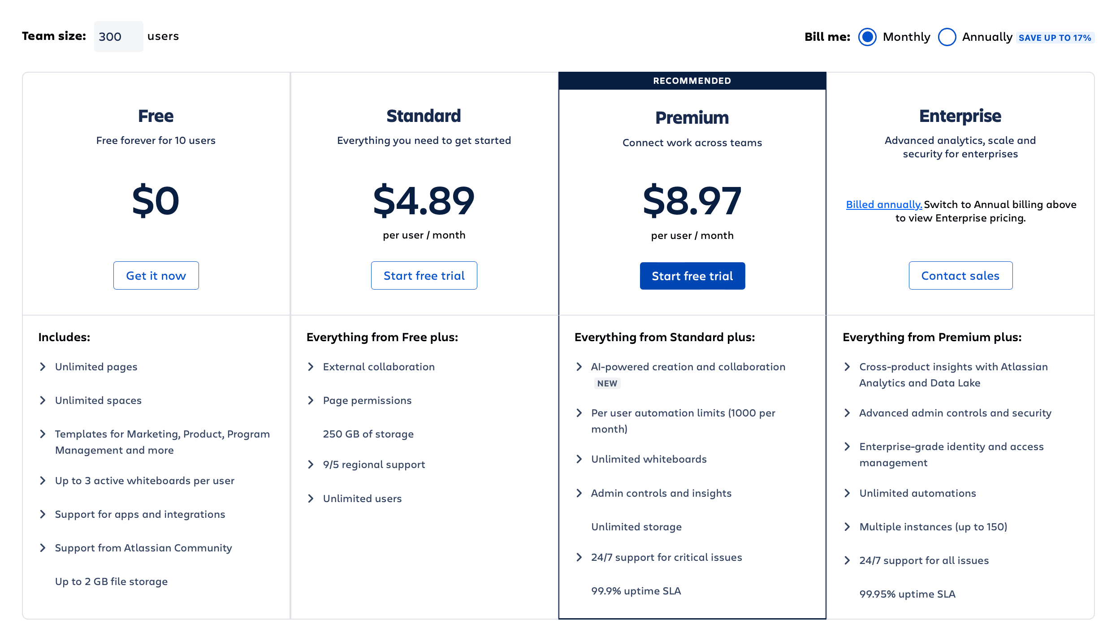Screen dimensions: 1107x633
Task: Open the Billed annually link
Action: [x=884, y=204]
